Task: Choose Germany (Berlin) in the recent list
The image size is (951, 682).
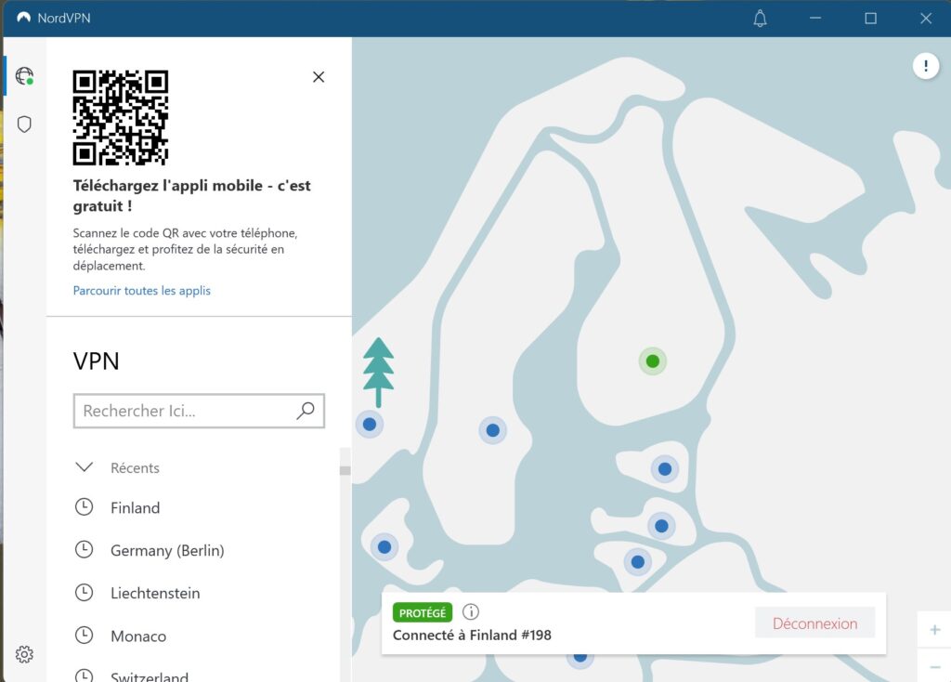Action: [167, 550]
